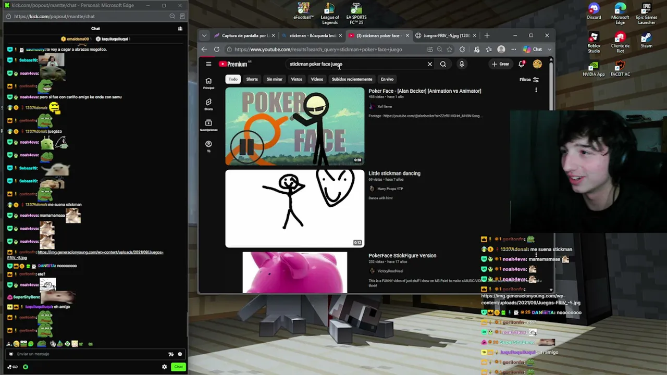Open Kick chat settings gear
This screenshot has height=375, width=667.
click(x=165, y=367)
